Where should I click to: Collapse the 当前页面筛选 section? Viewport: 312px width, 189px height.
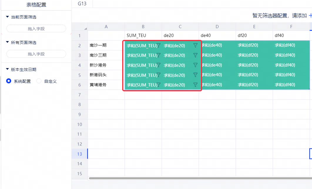coord(7,17)
